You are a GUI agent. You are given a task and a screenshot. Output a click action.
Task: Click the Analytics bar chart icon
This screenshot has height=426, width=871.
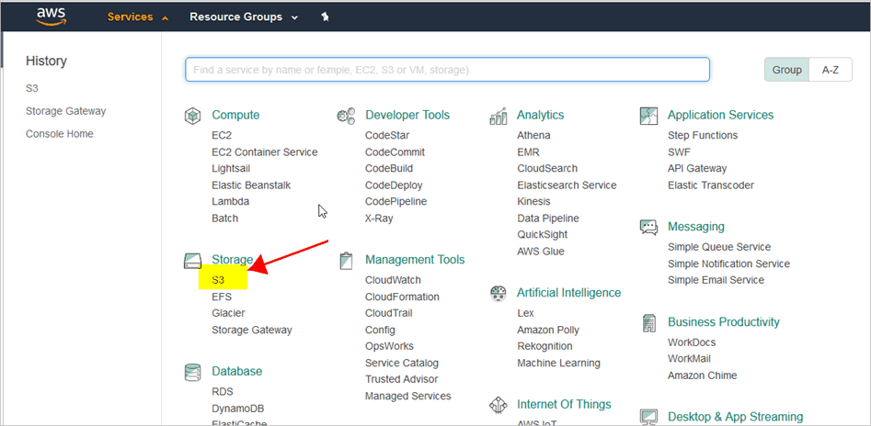498,116
